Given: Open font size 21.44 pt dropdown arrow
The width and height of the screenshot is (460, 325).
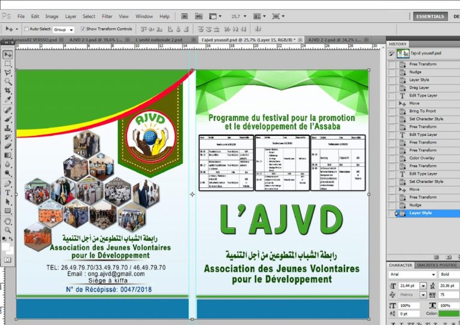Looking at the screenshot, I should (x=423, y=285).
